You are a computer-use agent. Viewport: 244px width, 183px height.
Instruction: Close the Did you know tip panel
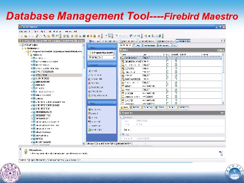20,149
